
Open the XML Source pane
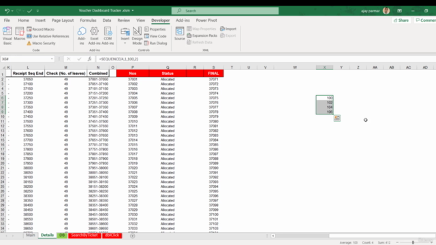(180, 34)
